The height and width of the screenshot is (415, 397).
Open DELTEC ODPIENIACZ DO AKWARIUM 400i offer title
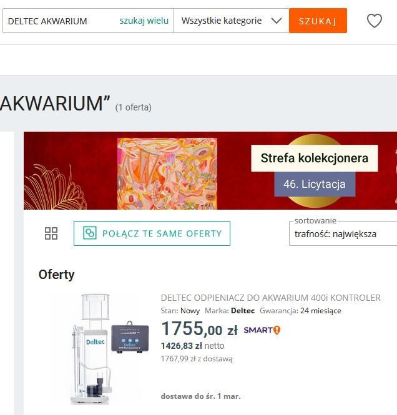(x=271, y=298)
